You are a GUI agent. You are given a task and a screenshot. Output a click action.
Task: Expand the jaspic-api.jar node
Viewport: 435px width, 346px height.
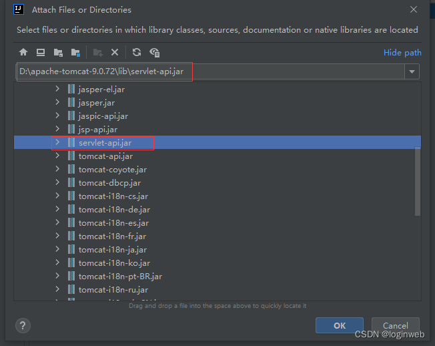[x=57, y=116]
